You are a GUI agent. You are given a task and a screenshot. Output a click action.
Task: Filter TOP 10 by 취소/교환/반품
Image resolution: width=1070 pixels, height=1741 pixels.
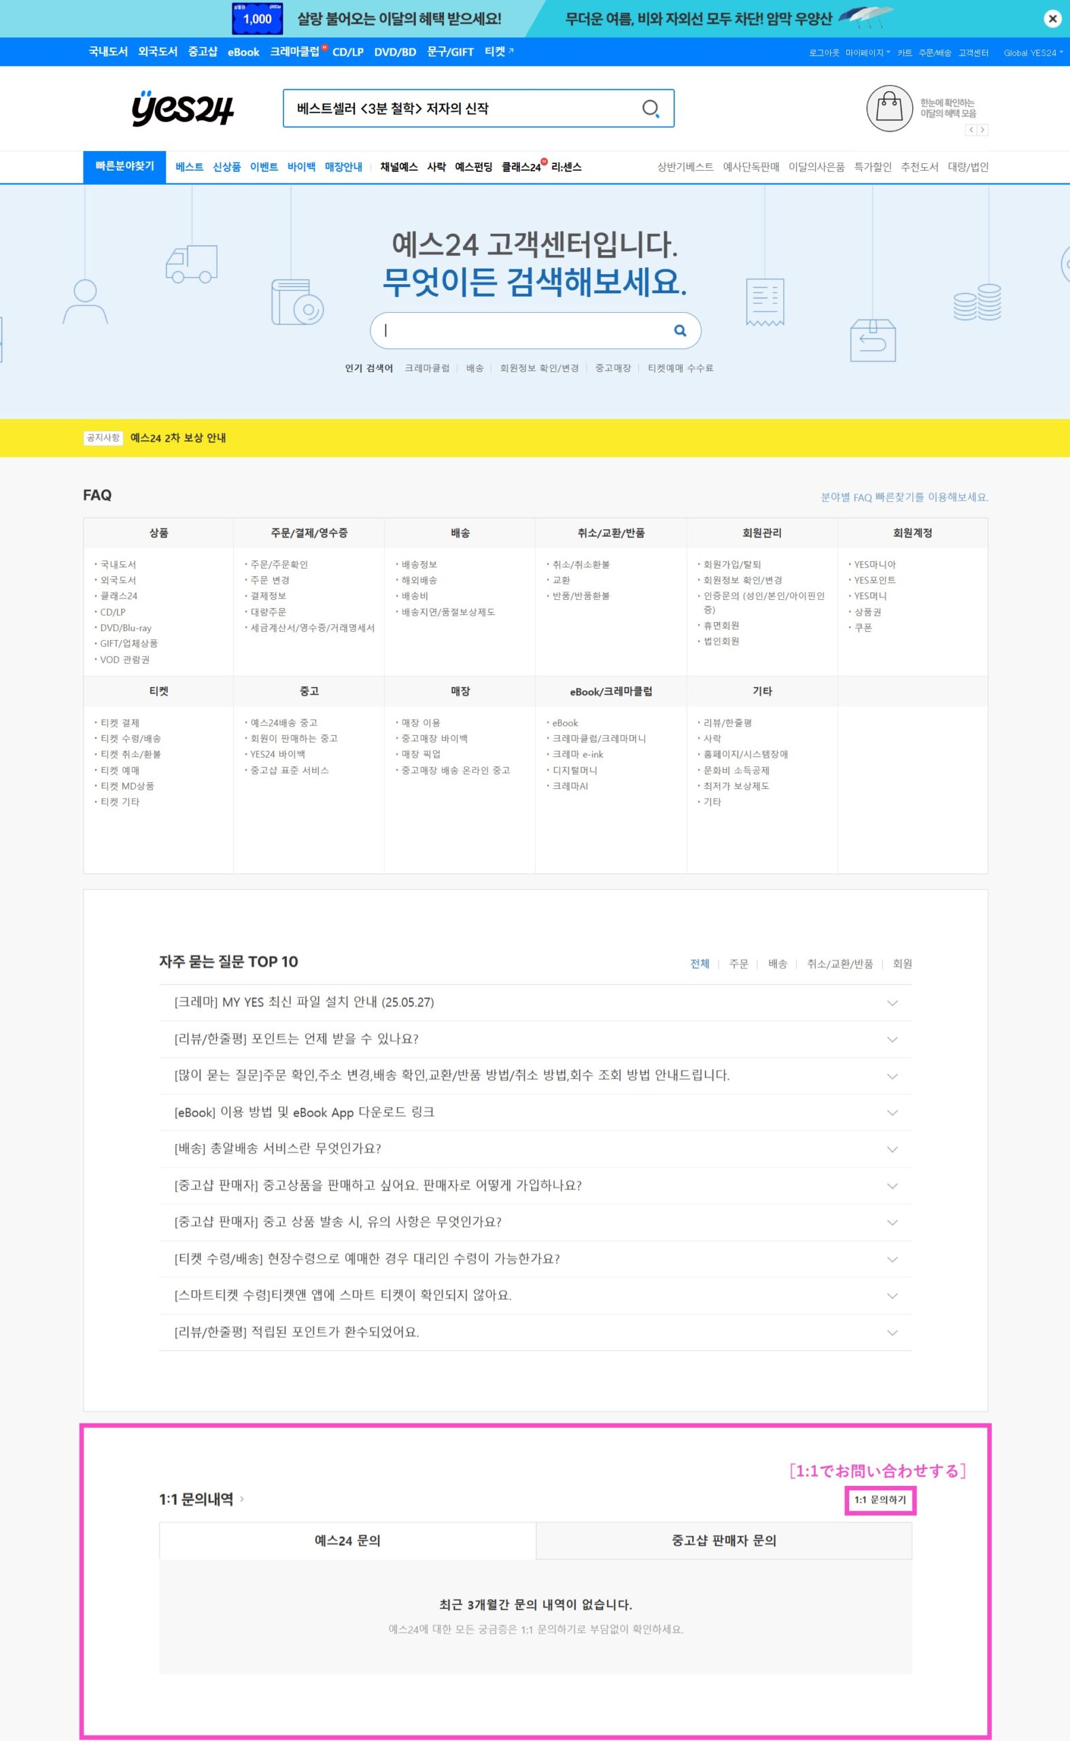840,964
